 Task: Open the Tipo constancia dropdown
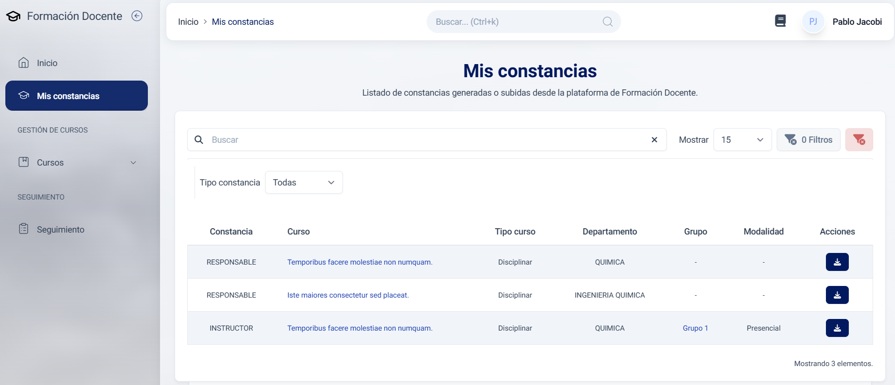click(304, 183)
